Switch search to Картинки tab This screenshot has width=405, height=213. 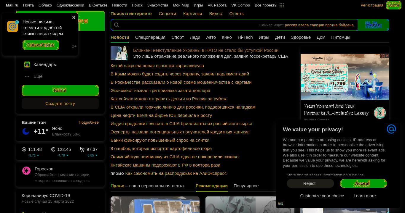coord(192,14)
